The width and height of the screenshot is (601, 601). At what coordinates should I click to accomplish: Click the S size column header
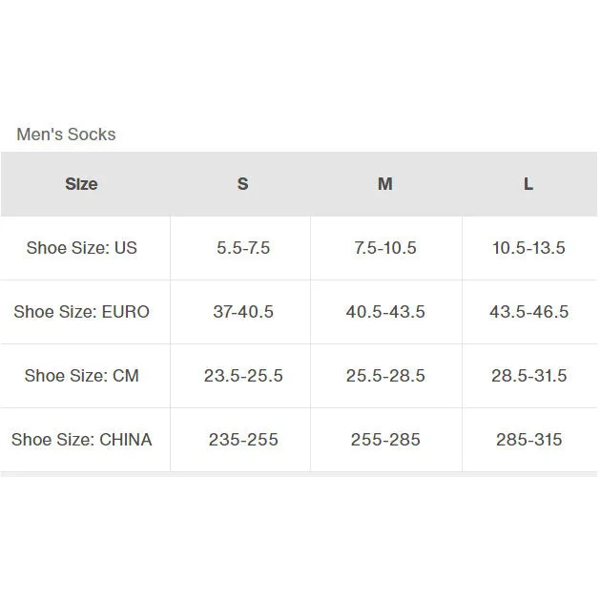click(x=242, y=184)
